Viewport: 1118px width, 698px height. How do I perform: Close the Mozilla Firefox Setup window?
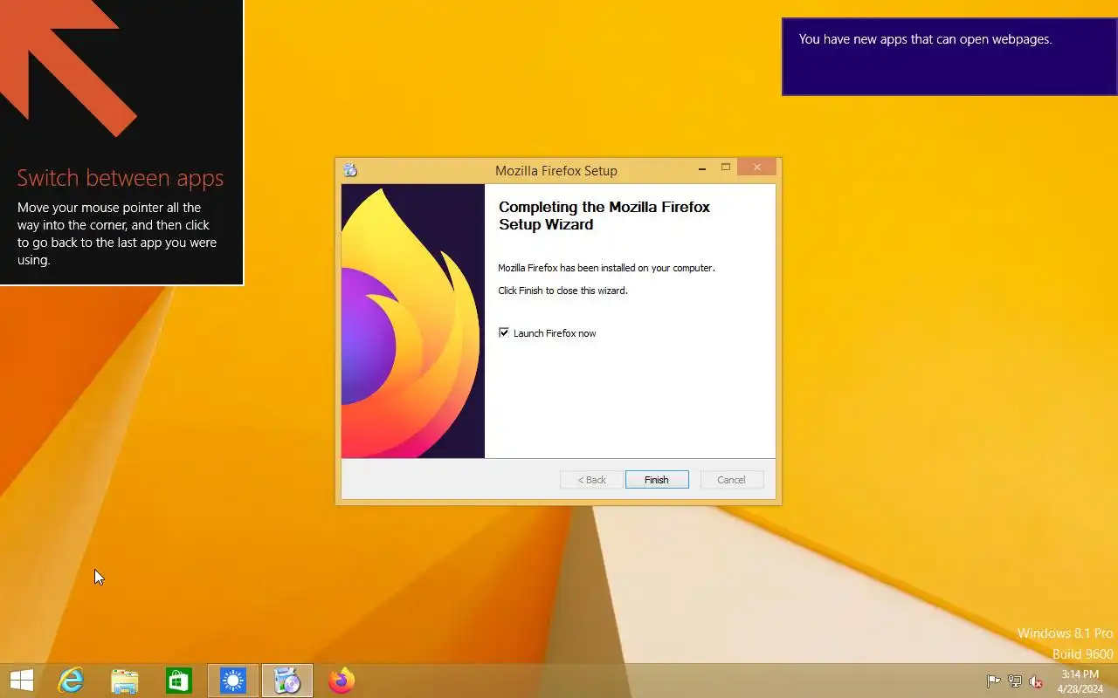coord(757,168)
